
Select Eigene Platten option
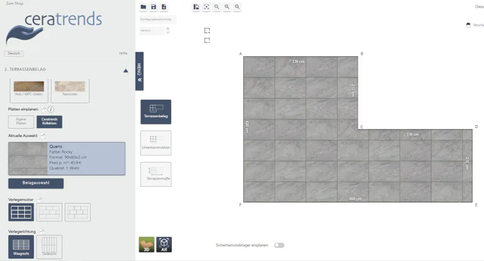pos(21,121)
